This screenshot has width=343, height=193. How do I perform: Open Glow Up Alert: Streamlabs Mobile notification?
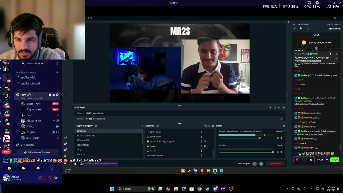pyautogui.click(x=102, y=164)
